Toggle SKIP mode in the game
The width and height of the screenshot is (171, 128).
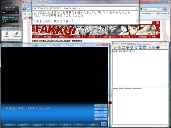click(x=101, y=119)
